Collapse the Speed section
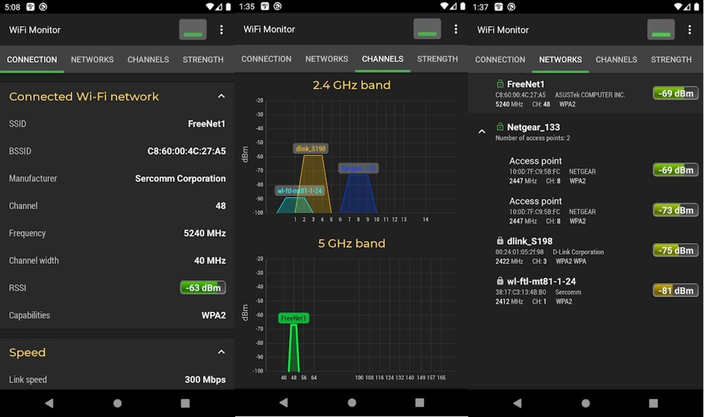This screenshot has width=704, height=417. coord(221,352)
